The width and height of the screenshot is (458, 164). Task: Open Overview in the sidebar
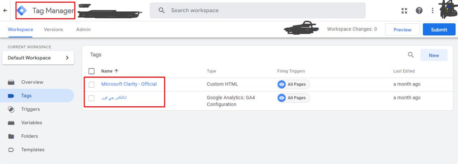(x=32, y=82)
